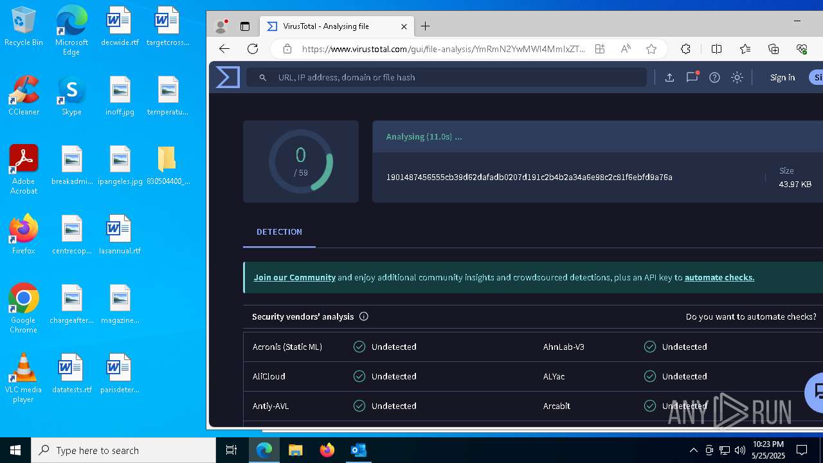
Task: Click the file hash text
Action: pos(529,177)
